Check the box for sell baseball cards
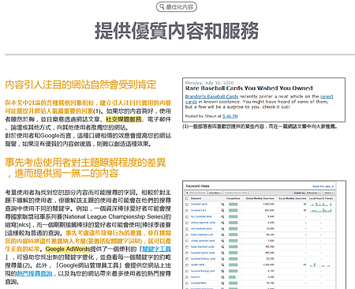 coord(187,229)
